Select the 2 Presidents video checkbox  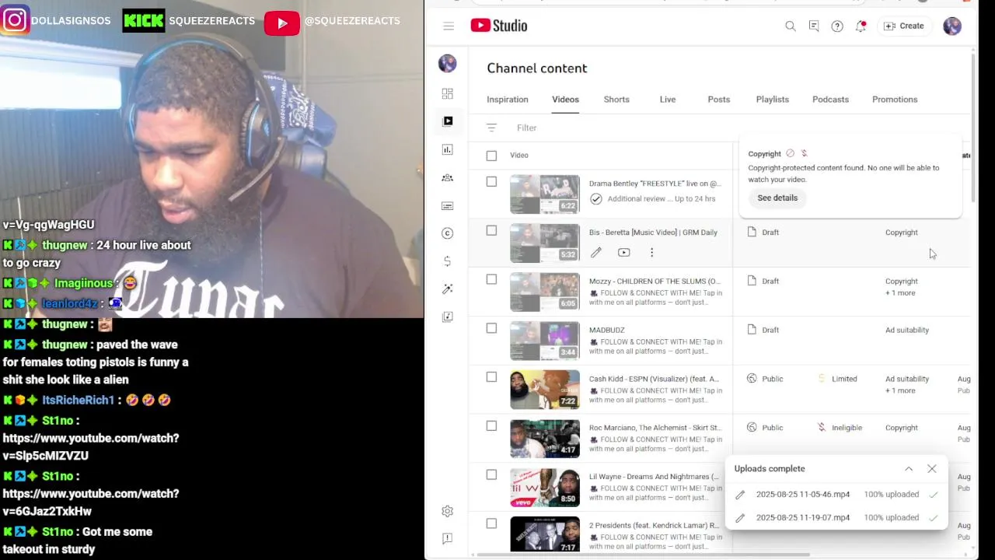point(491,524)
